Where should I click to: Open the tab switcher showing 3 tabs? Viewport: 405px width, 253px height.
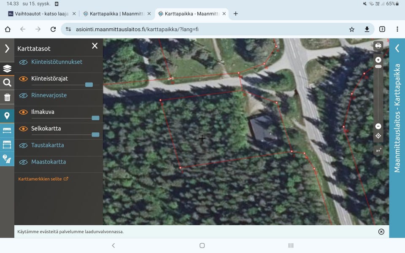pos(382,29)
